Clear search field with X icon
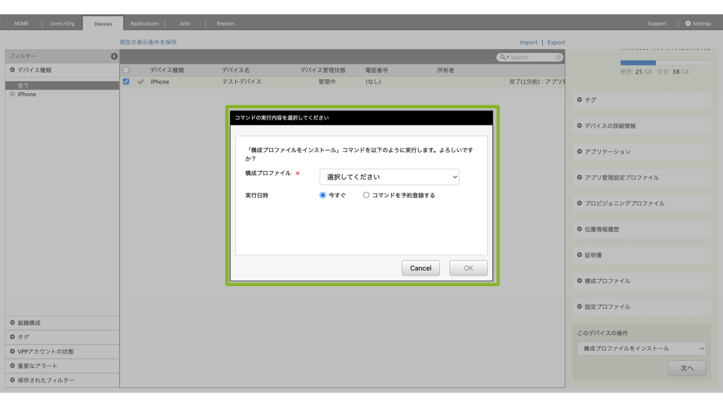Image resolution: width=723 pixels, height=407 pixels. tap(558, 57)
